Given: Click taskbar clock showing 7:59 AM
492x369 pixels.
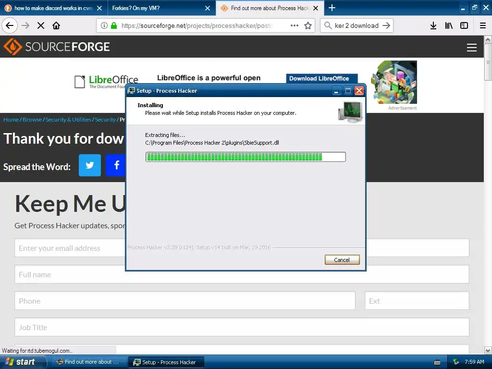Looking at the screenshot, I should [x=474, y=362].
